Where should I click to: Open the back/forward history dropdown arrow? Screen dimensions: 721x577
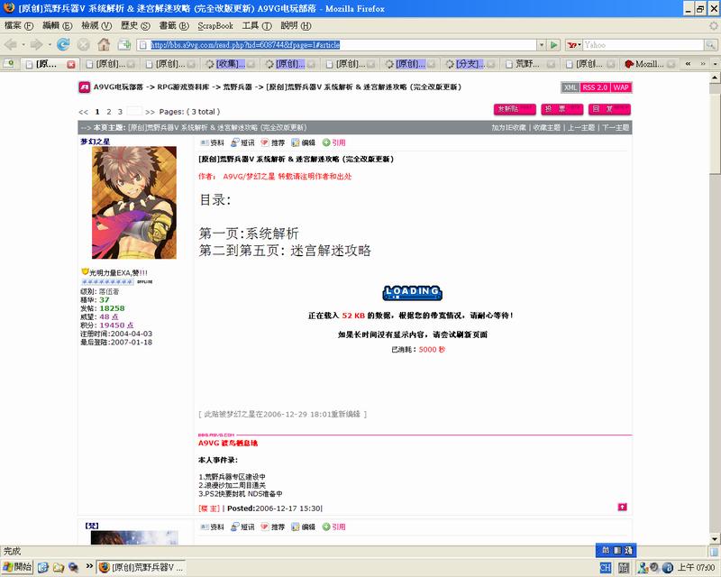(x=50, y=45)
